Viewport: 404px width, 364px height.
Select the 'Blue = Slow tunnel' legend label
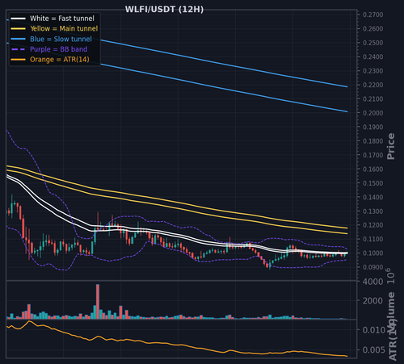click(61, 39)
